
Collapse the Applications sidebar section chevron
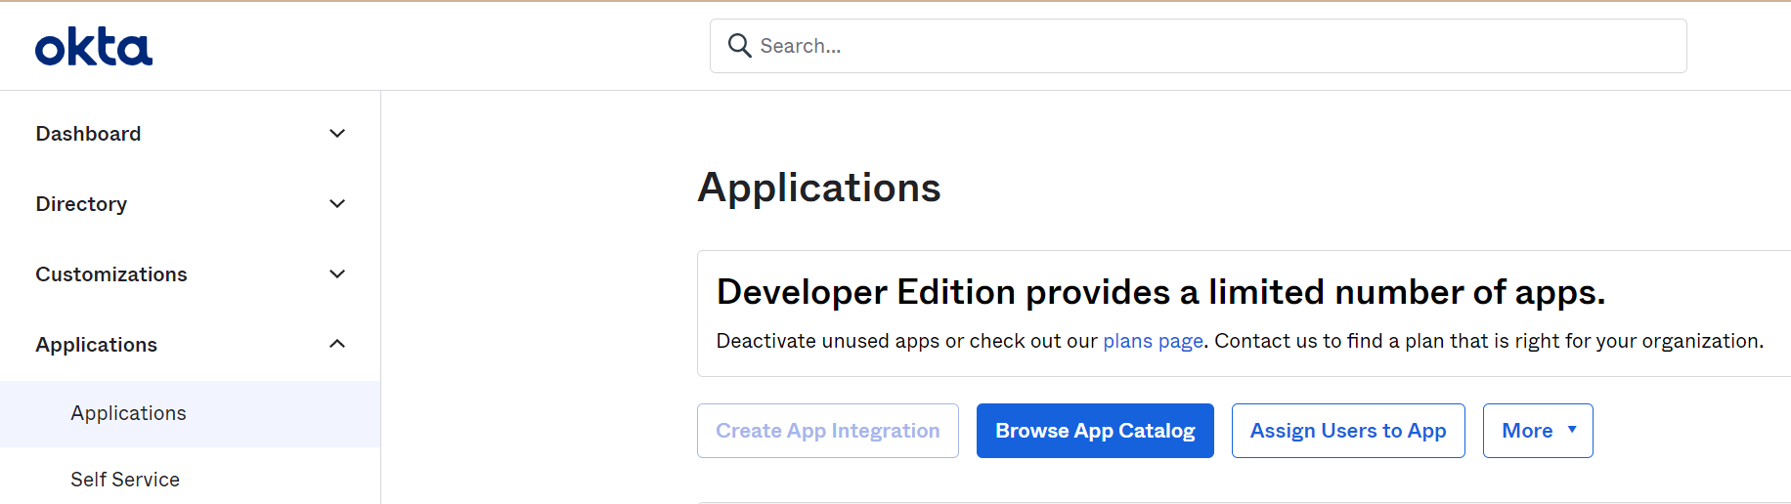[337, 344]
